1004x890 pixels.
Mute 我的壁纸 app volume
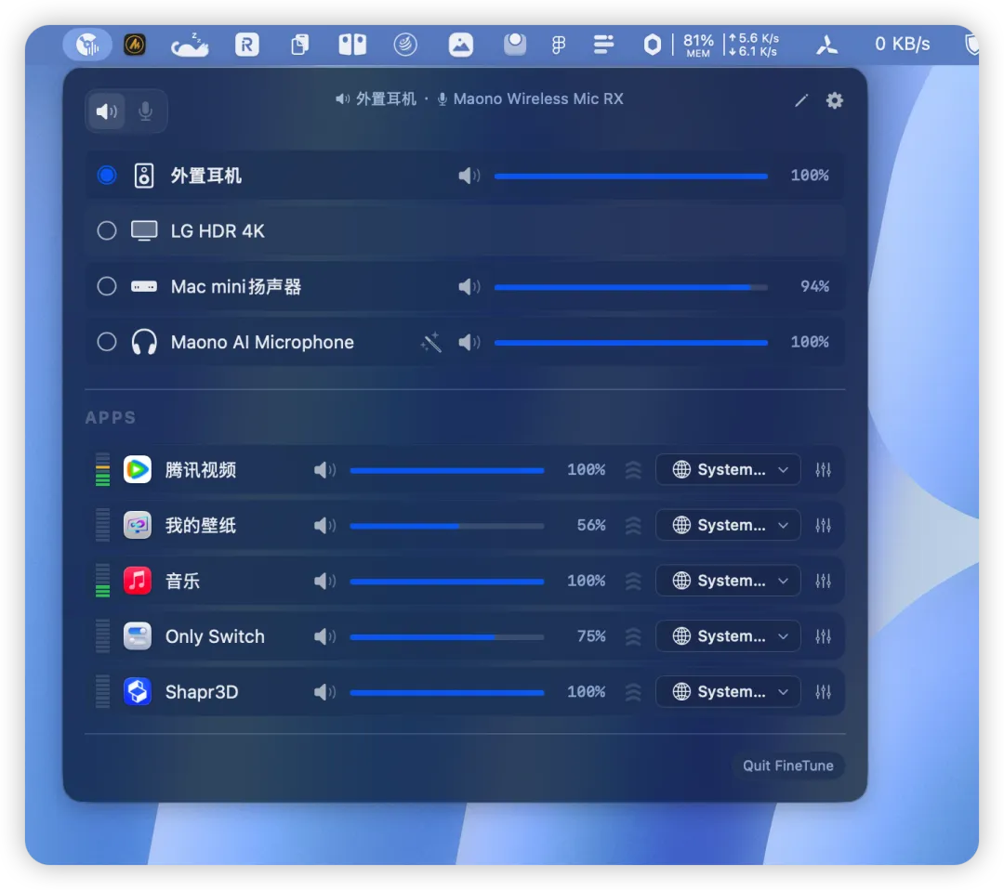pos(324,525)
